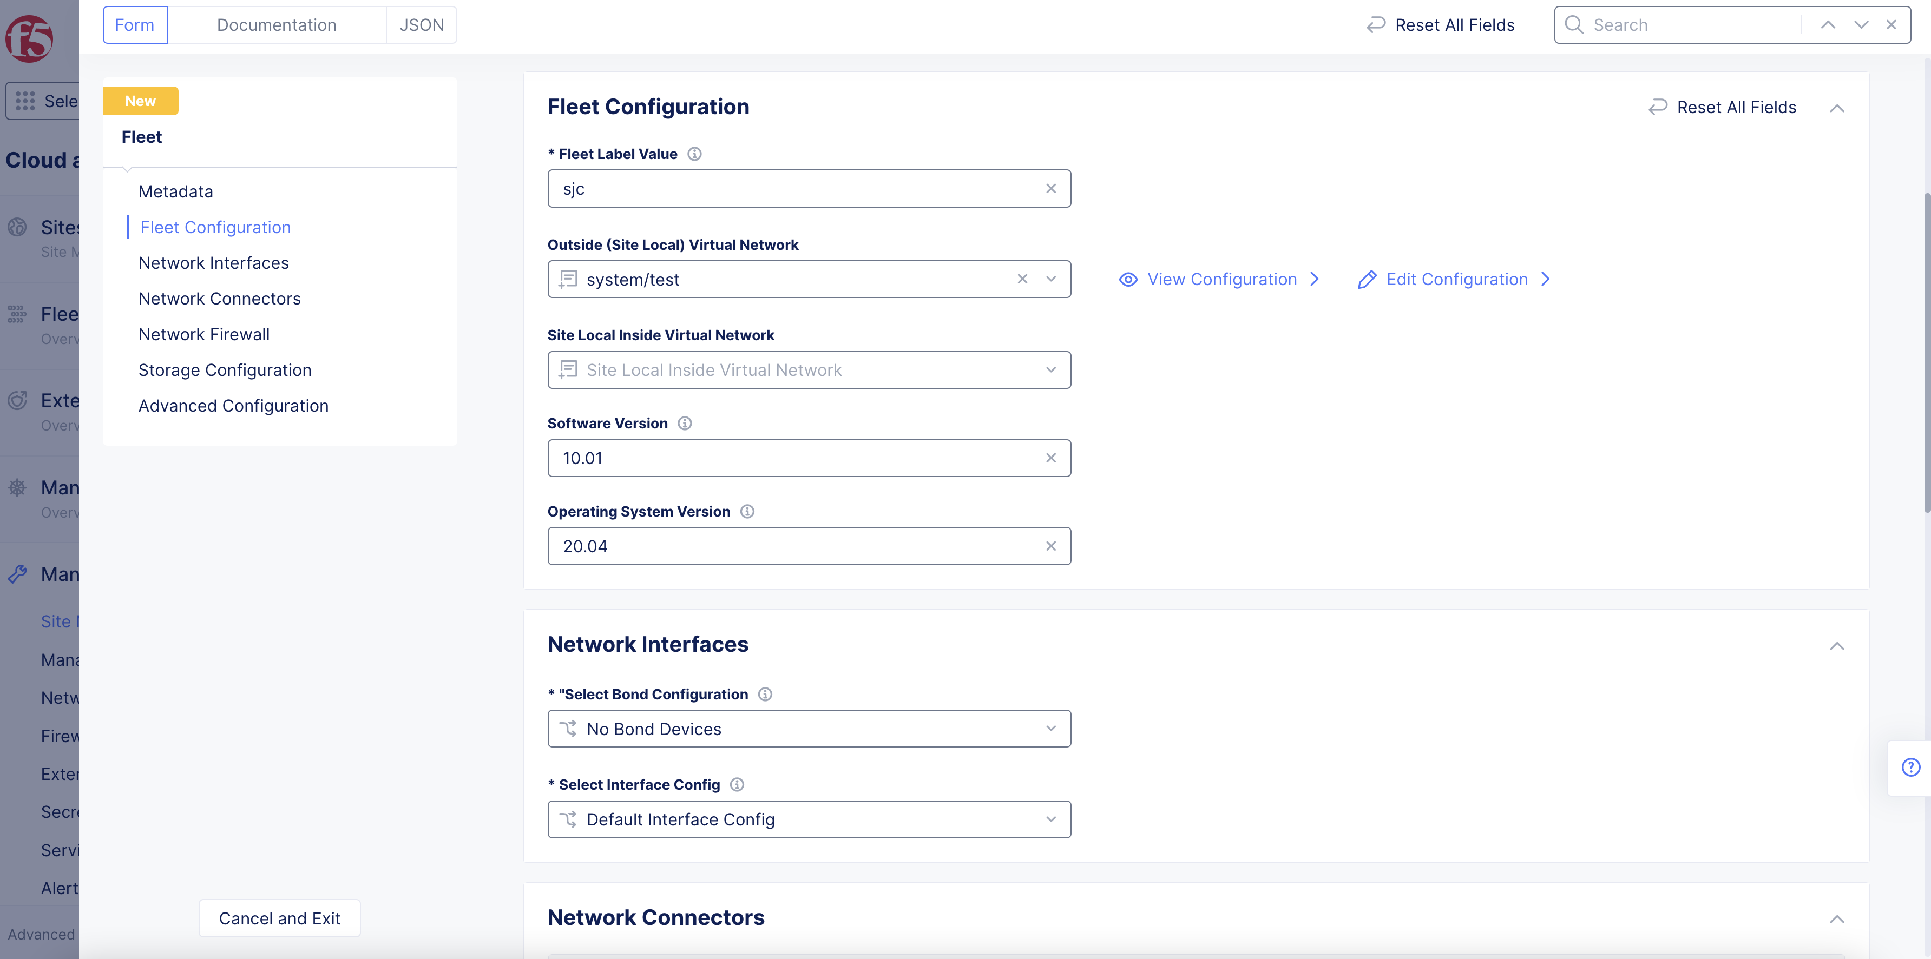Show info for Software Version
Viewport: 1931px width, 959px height.
685,424
